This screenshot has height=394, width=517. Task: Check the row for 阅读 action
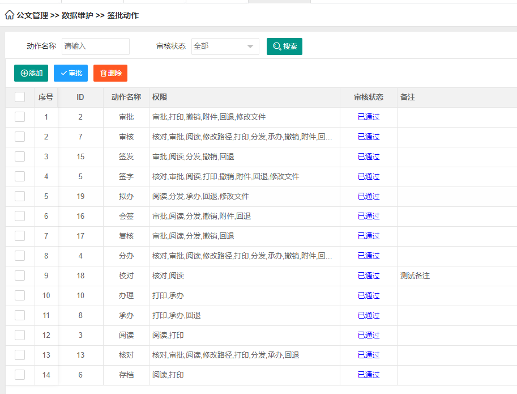click(x=20, y=335)
